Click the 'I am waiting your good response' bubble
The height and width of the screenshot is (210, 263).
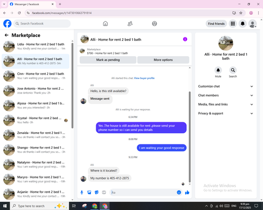pos(161,148)
